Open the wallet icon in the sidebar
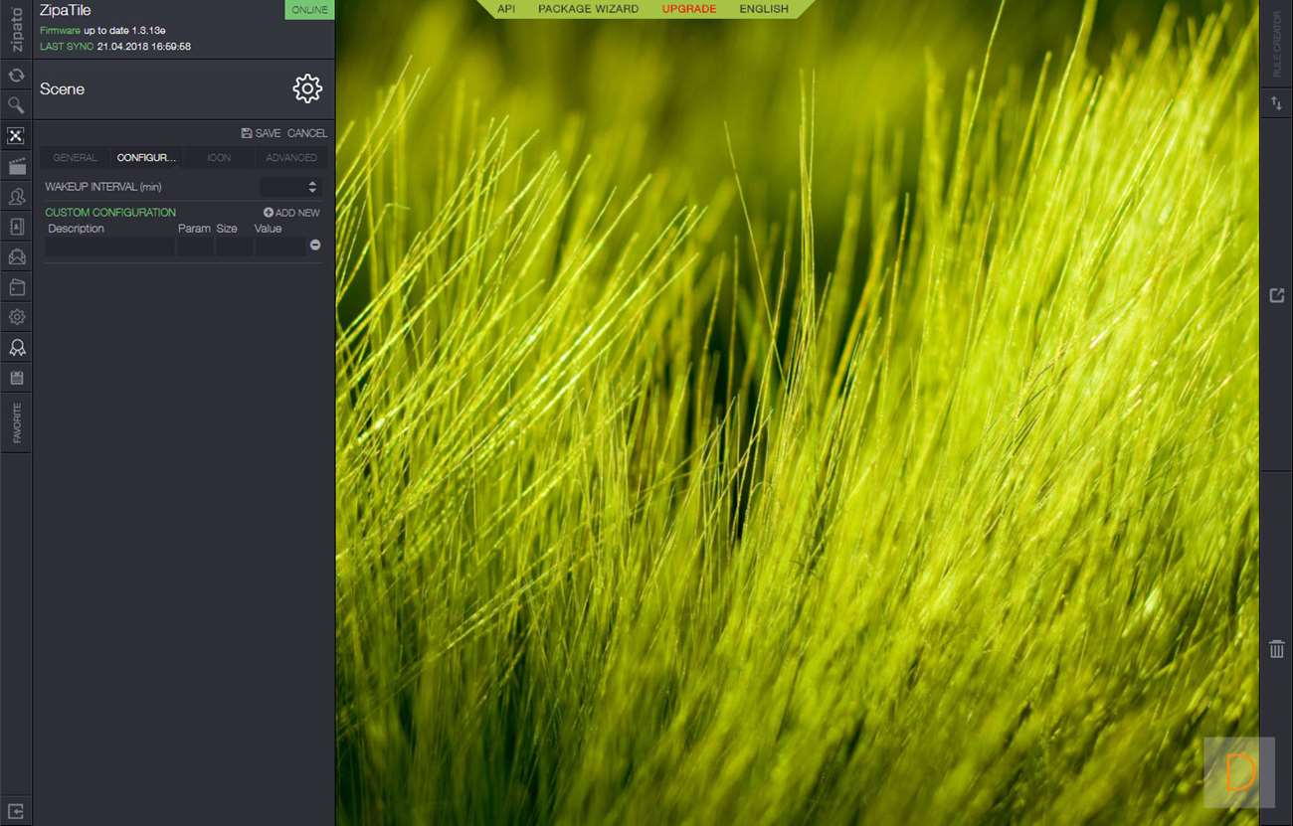This screenshot has width=1293, height=826. tap(16, 287)
